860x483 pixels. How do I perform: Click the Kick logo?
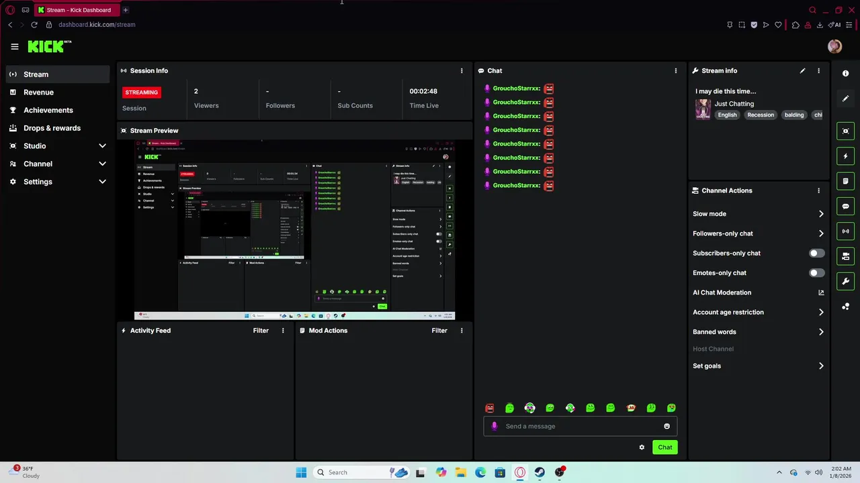(x=49, y=46)
